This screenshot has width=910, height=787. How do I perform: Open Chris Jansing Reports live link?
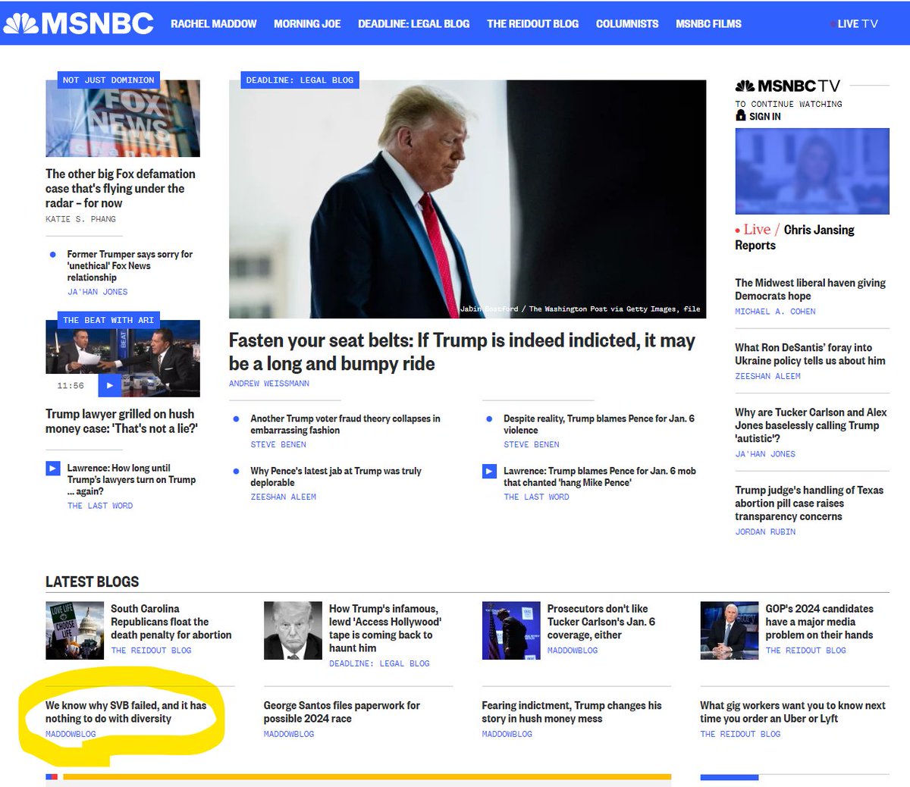coord(795,237)
